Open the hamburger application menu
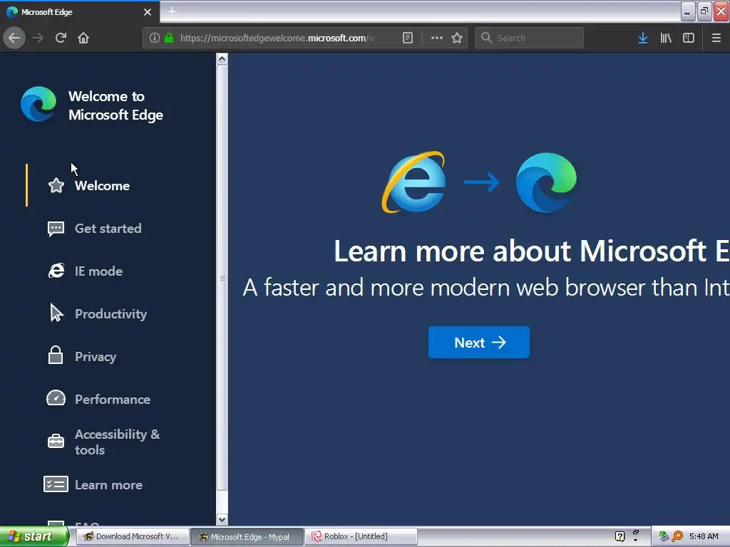The height and width of the screenshot is (547, 730). (716, 38)
